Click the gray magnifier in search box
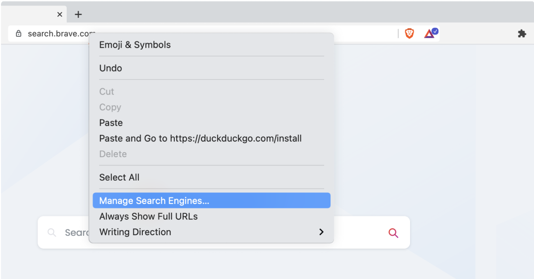The width and height of the screenshot is (534, 279). pyautogui.click(x=52, y=233)
